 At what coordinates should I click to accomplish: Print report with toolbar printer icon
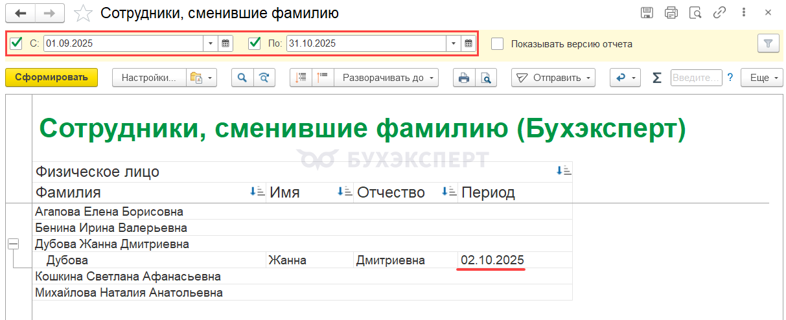[x=464, y=78]
